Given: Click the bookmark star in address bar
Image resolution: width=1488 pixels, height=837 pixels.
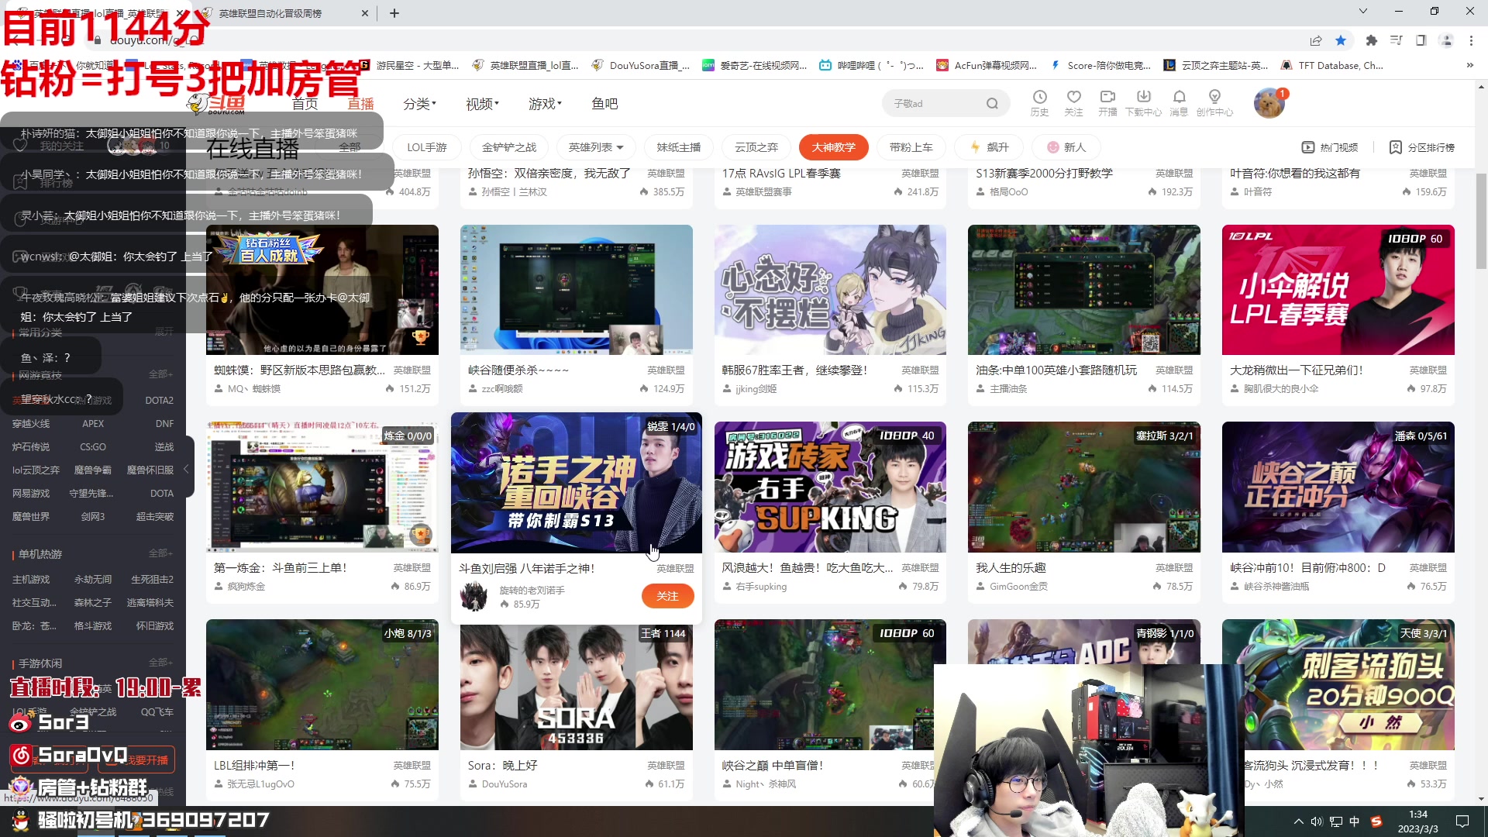Looking at the screenshot, I should click(1341, 40).
